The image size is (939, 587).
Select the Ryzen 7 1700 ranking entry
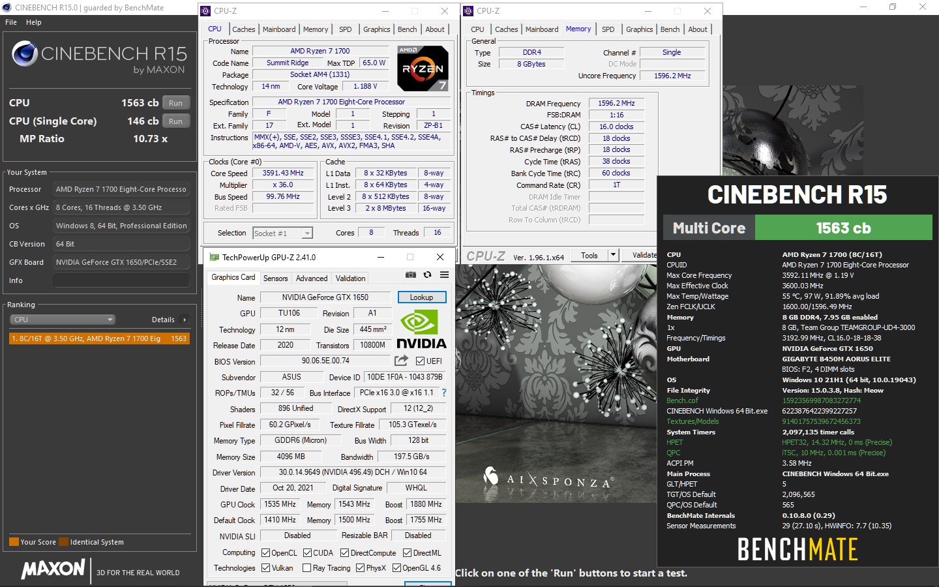(x=99, y=339)
